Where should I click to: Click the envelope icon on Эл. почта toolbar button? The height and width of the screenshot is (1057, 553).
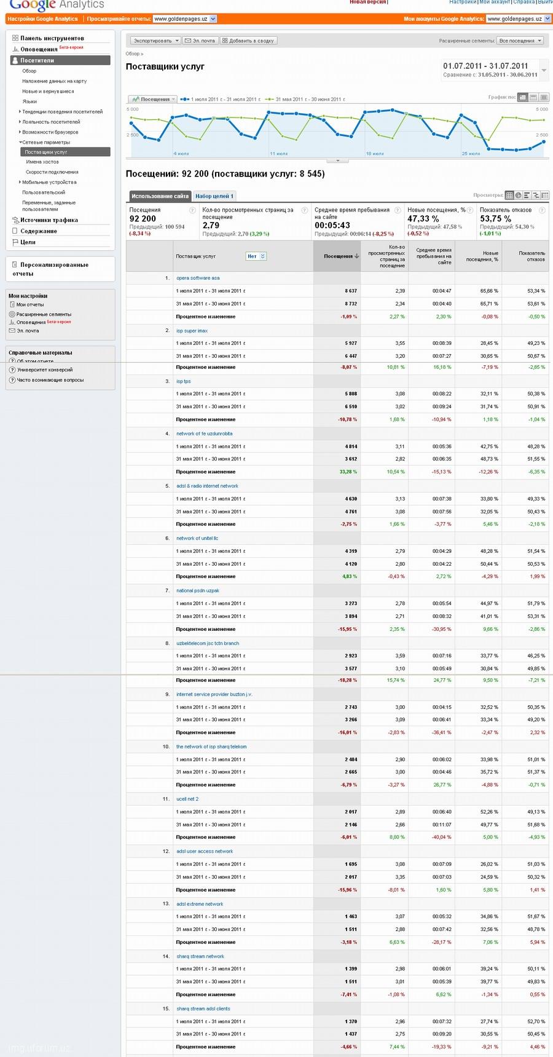click(189, 41)
